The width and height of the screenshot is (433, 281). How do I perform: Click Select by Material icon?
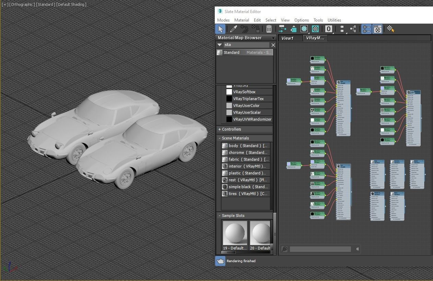pyautogui.click(x=391, y=29)
